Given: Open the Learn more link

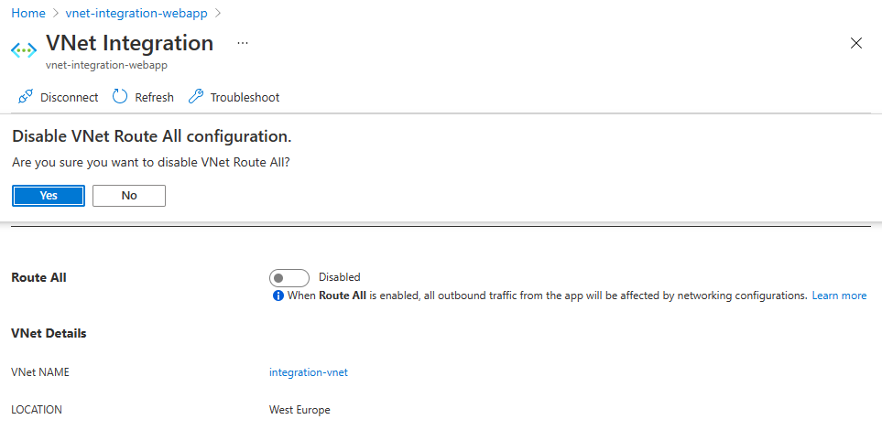Looking at the screenshot, I should 839,296.
